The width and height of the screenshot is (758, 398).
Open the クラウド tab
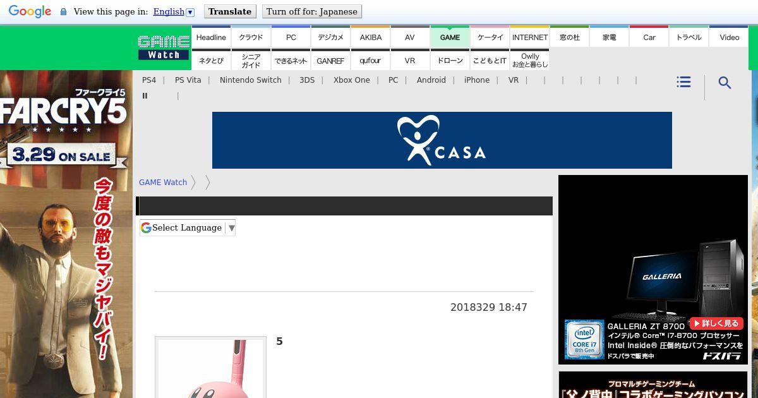(251, 37)
